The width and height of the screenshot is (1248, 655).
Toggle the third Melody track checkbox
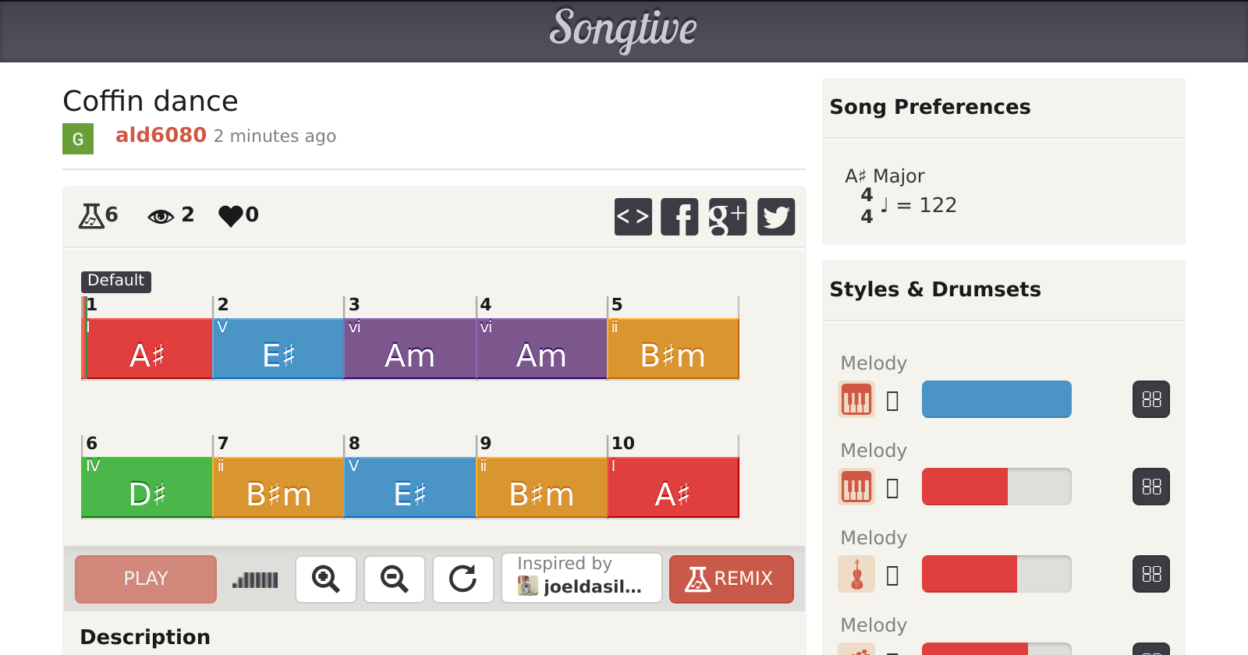click(x=893, y=575)
